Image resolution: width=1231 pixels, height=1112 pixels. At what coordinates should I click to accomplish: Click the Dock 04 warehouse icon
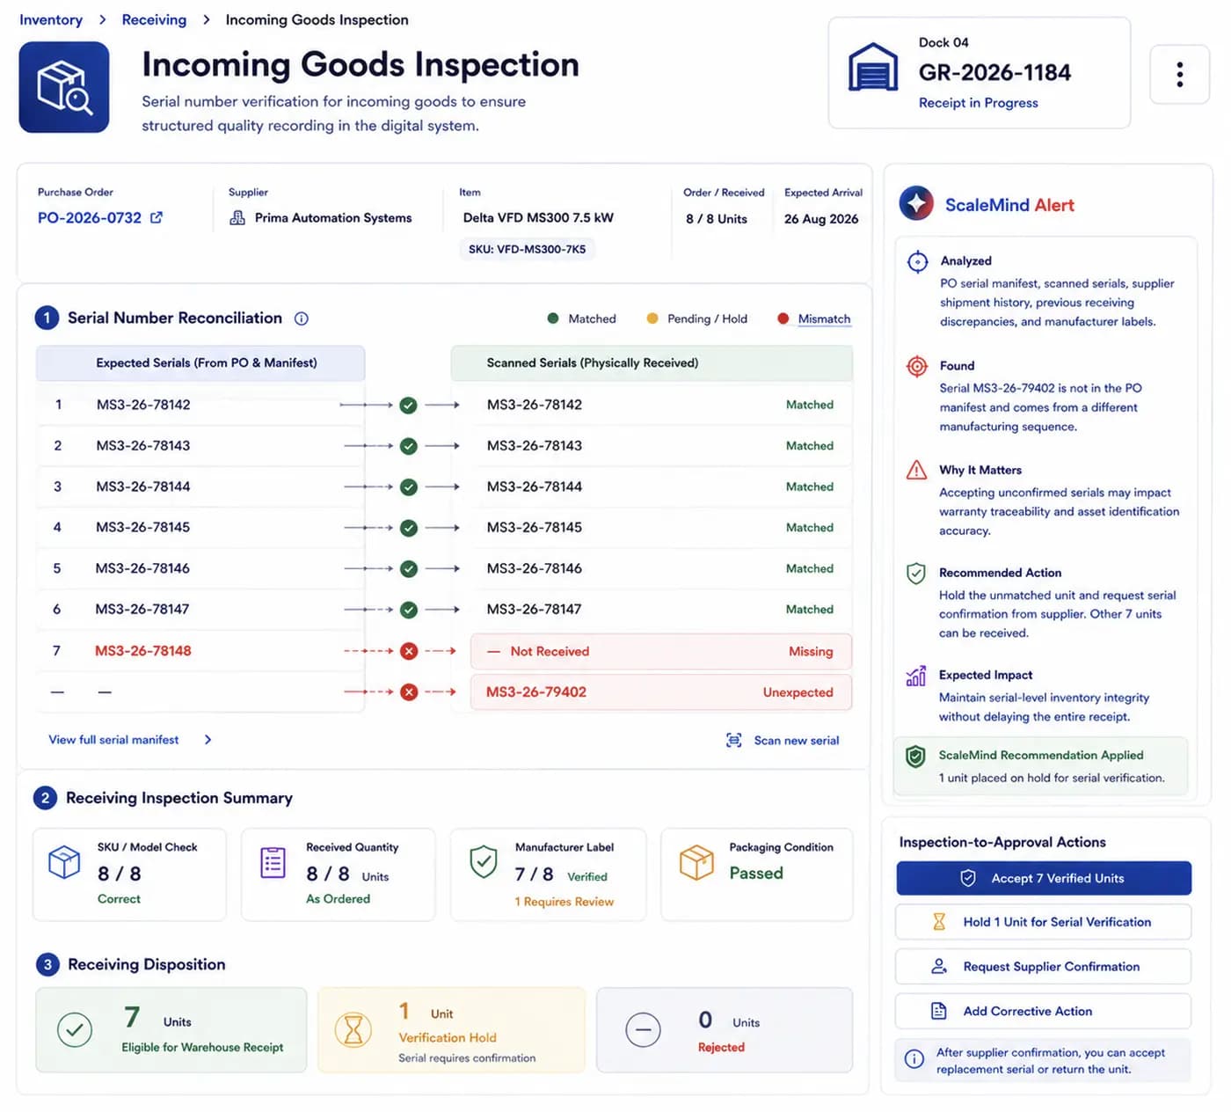pos(872,68)
